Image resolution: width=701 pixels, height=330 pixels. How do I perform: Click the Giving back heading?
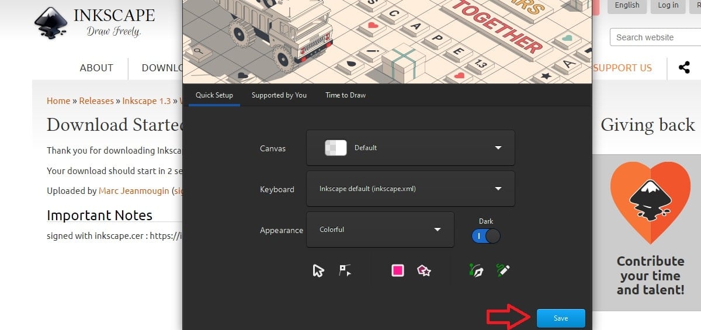[x=648, y=124]
